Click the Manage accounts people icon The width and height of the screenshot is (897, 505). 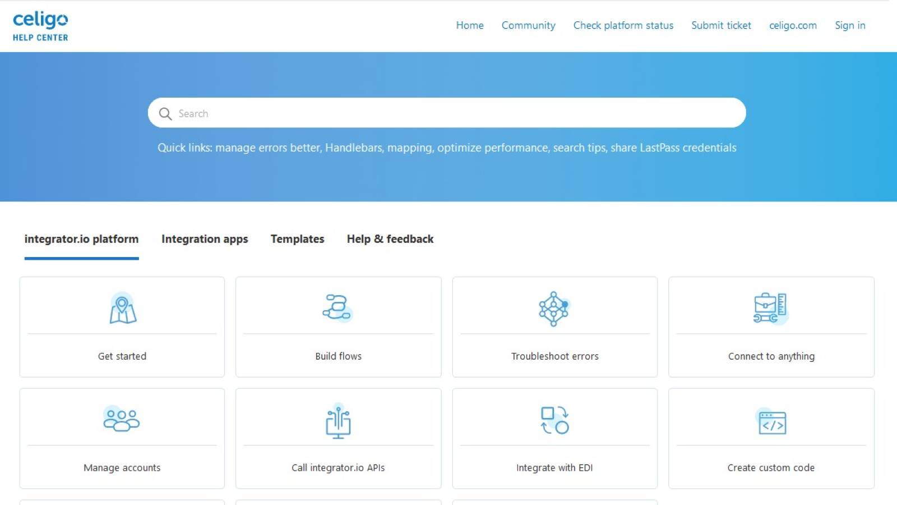point(122,420)
